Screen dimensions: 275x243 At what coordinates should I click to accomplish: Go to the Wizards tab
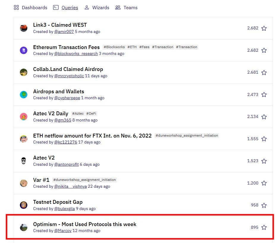click(97, 7)
